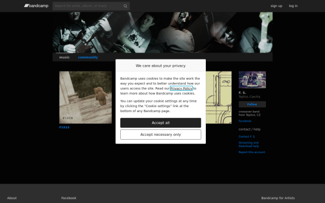Click Contact F. S. link

coord(246,136)
